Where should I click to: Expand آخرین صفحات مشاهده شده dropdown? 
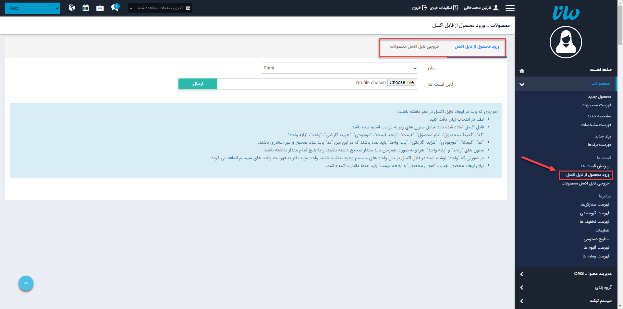[159, 8]
